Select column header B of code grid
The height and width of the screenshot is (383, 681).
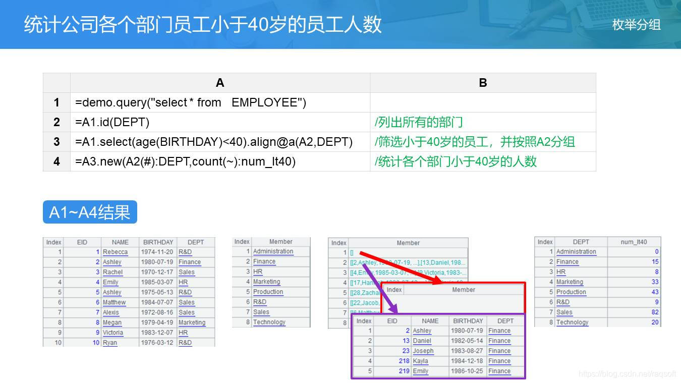[483, 83]
